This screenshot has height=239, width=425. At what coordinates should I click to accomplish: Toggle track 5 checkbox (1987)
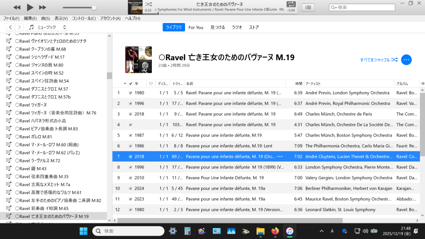(130, 135)
